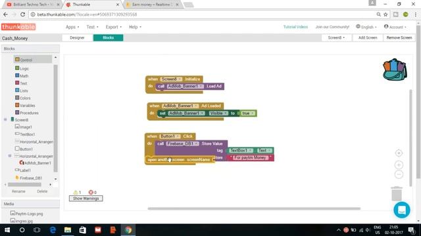
Task: Select the 'For paytm Money' text block
Action: tap(250, 157)
